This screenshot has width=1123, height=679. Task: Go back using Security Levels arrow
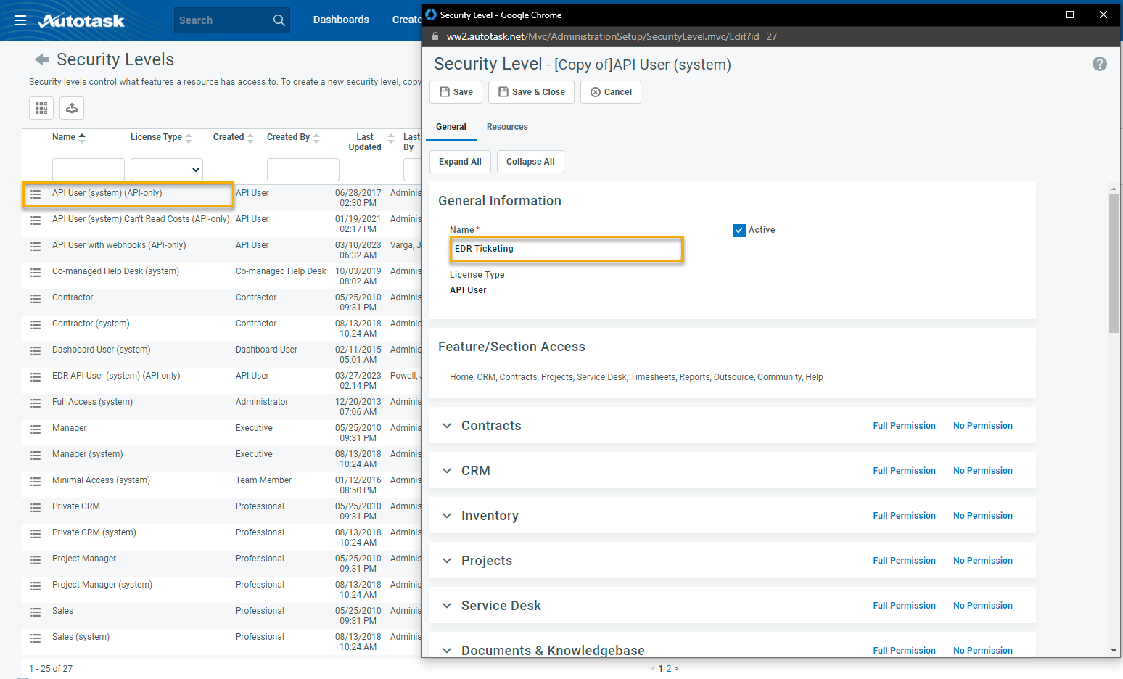point(42,59)
